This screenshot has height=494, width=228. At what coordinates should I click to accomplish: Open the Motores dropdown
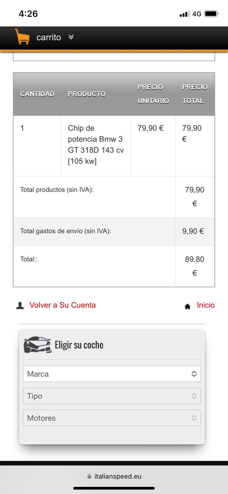(x=112, y=418)
